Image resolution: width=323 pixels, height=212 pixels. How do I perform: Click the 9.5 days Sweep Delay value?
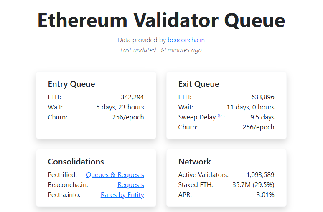[x=262, y=117]
